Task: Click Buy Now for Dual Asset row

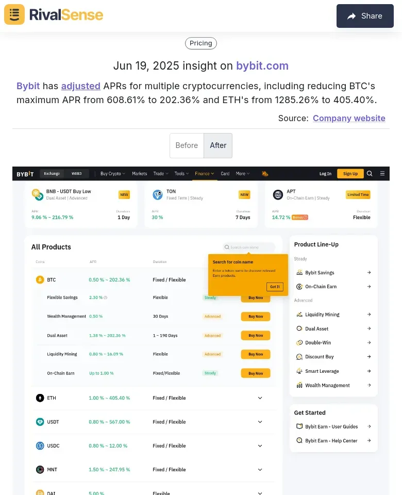Action: (x=256, y=335)
